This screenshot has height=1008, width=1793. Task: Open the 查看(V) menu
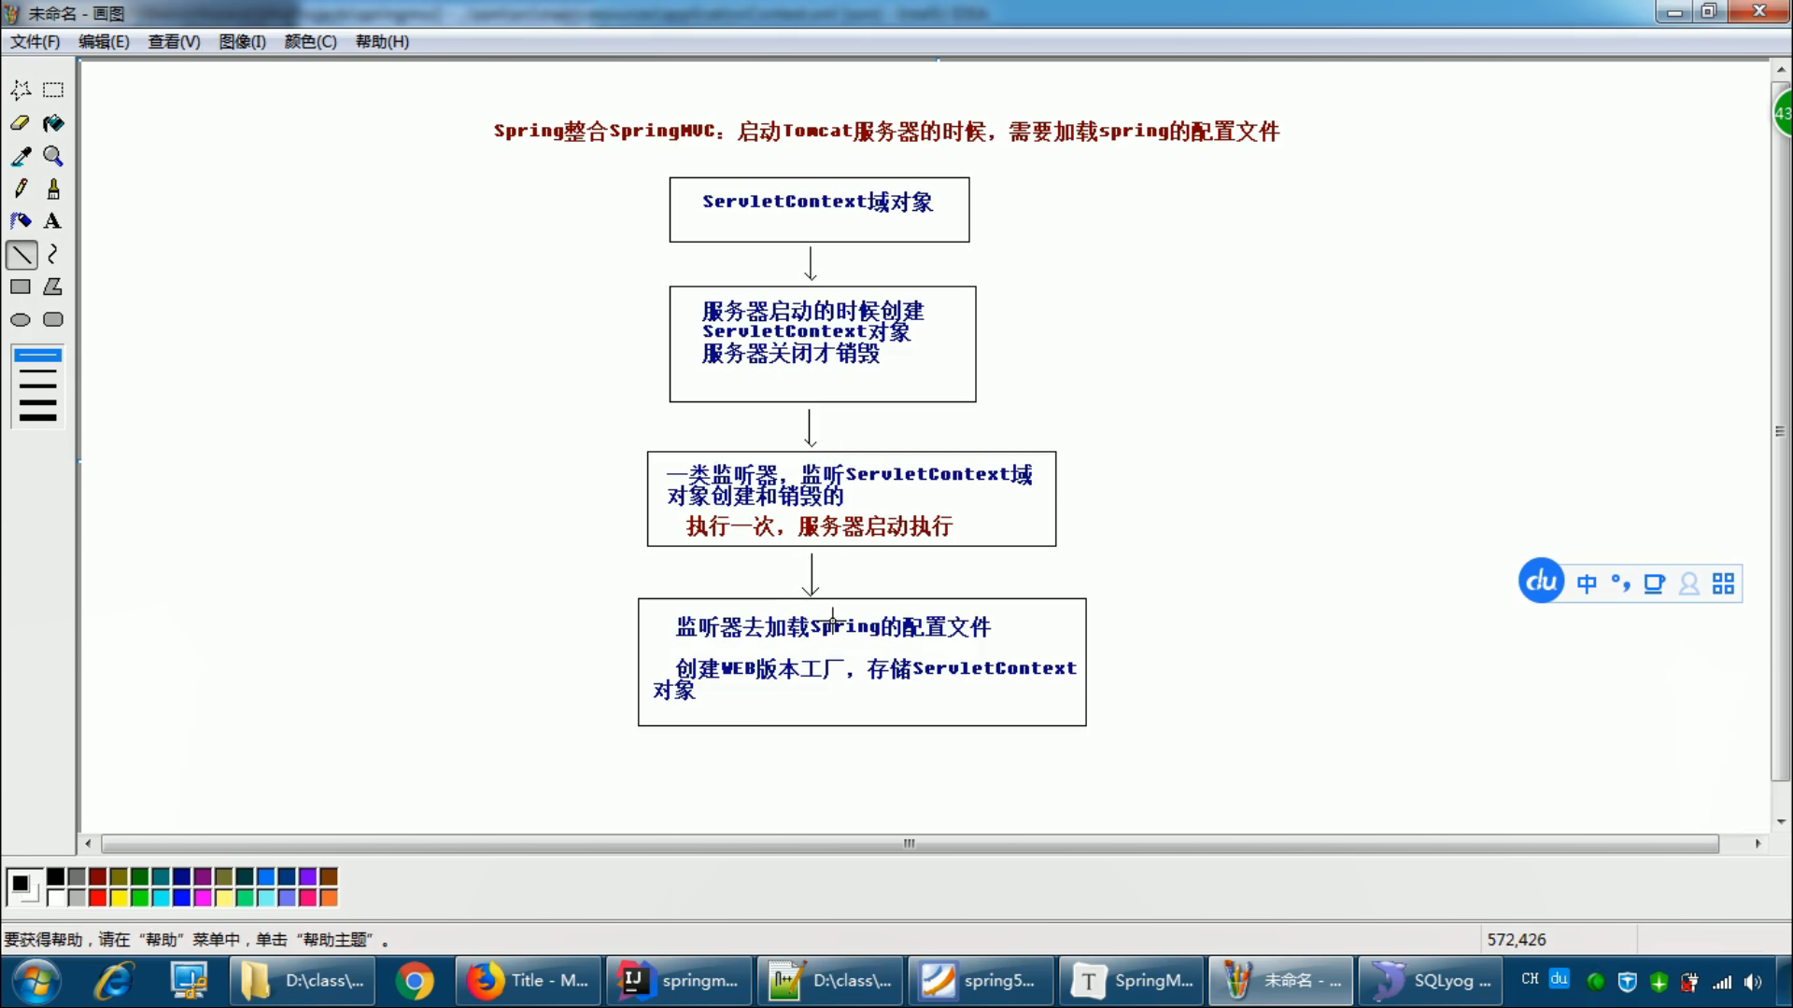173,41
